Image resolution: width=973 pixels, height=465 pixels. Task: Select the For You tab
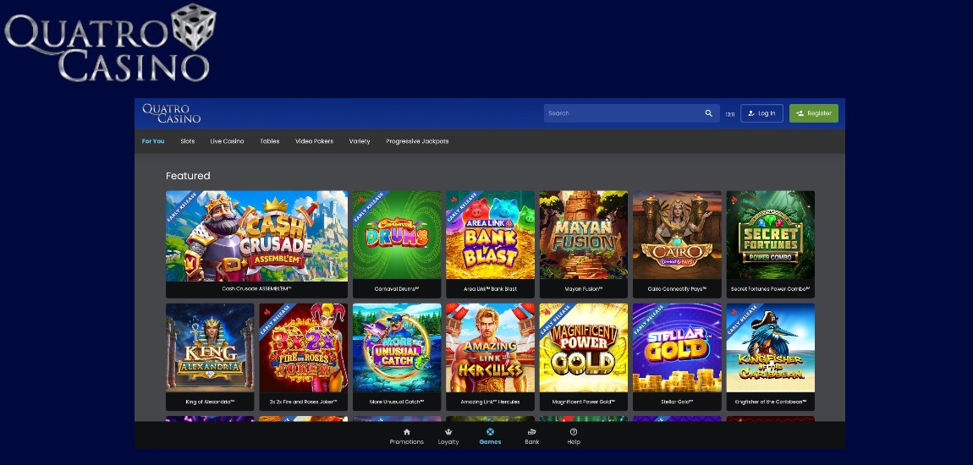(153, 141)
